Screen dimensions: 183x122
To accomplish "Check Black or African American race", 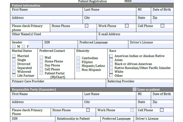I will pyautogui.click(x=111, y=64).
